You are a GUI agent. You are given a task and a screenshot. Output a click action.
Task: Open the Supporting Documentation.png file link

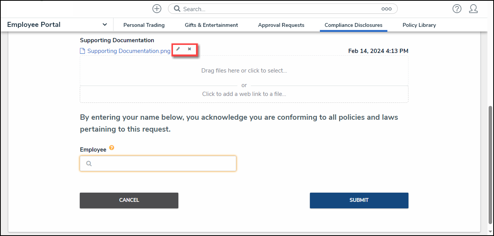[129, 51]
